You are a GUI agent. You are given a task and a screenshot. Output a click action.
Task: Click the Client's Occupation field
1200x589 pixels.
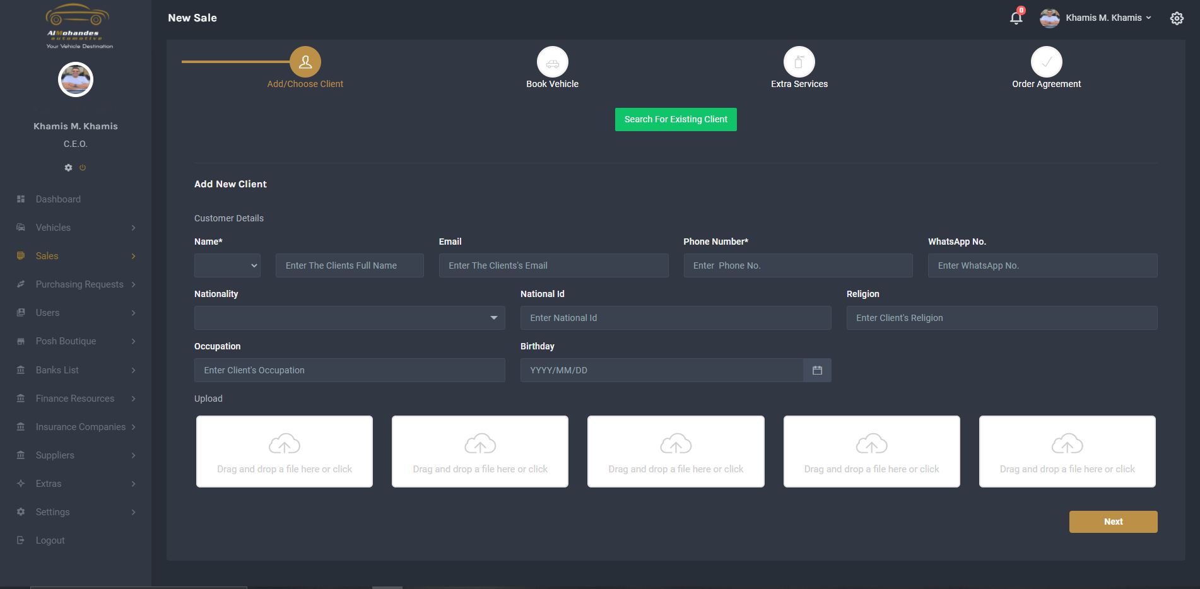pos(350,370)
